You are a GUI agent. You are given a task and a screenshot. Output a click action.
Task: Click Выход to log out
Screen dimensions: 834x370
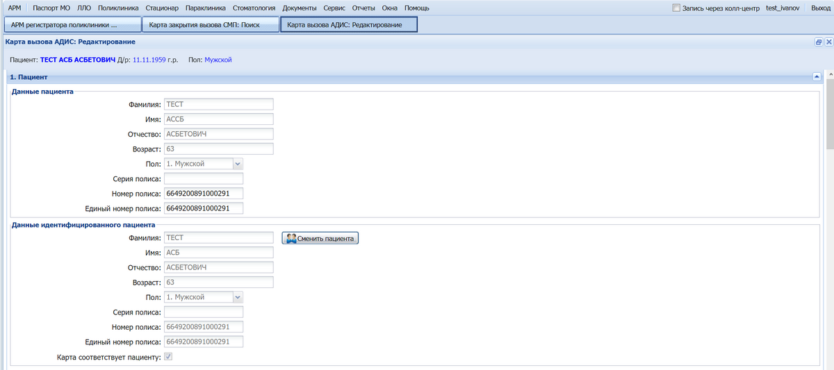point(820,8)
